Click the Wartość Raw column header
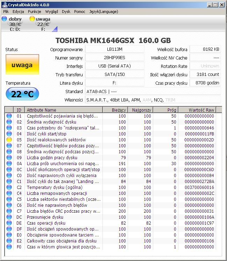The height and width of the screenshot is (261, 227). 197,110
